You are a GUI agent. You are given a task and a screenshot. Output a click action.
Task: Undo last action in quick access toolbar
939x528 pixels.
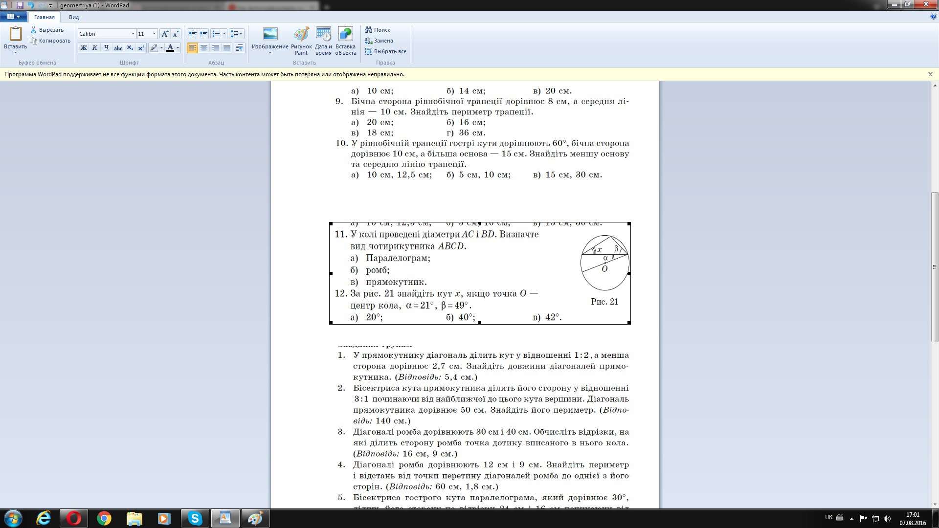pos(30,5)
